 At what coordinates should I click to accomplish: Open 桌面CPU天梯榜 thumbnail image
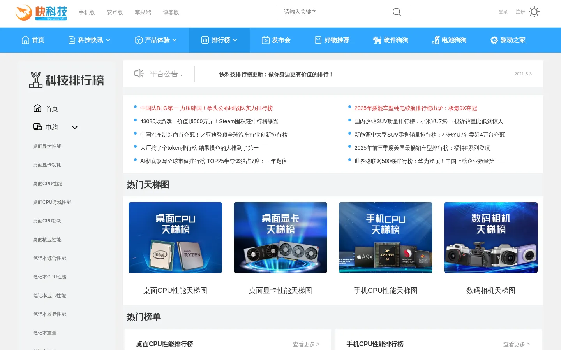pos(175,238)
